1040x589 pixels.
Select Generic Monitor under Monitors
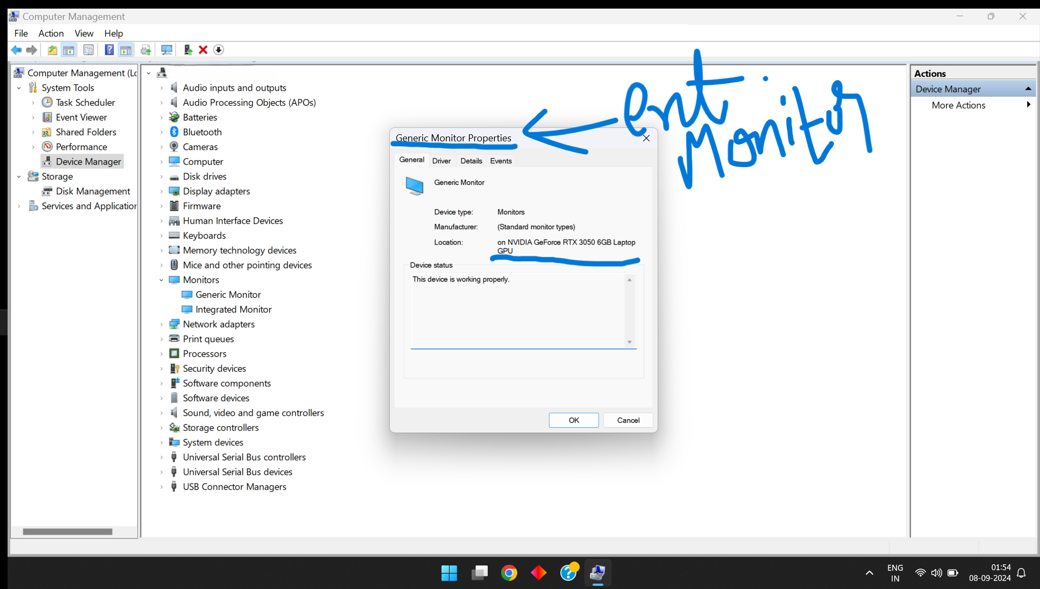pos(228,295)
